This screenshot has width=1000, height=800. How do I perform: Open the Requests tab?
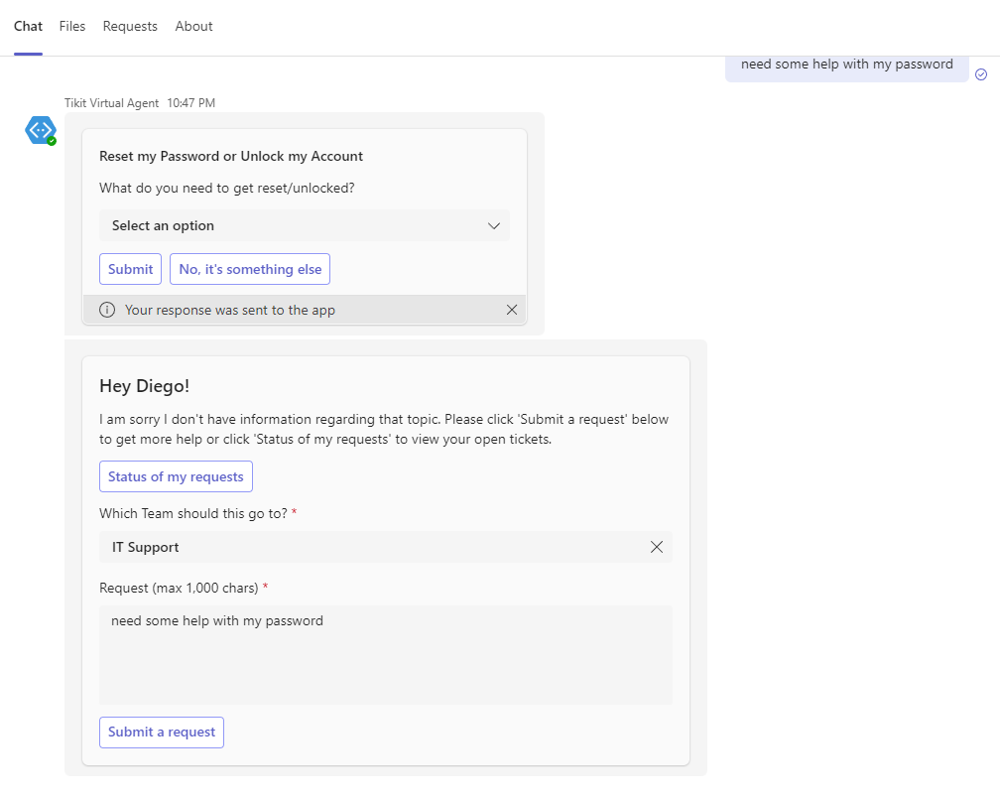(130, 26)
